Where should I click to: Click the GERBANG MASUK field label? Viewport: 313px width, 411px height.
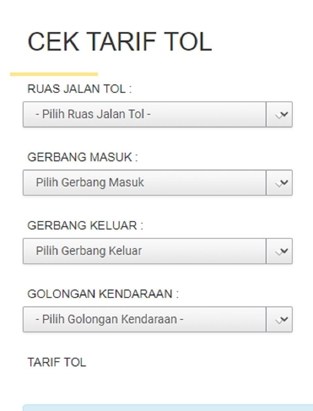tap(82, 157)
